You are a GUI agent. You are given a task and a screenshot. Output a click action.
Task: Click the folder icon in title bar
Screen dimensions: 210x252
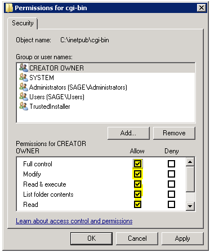(9, 8)
